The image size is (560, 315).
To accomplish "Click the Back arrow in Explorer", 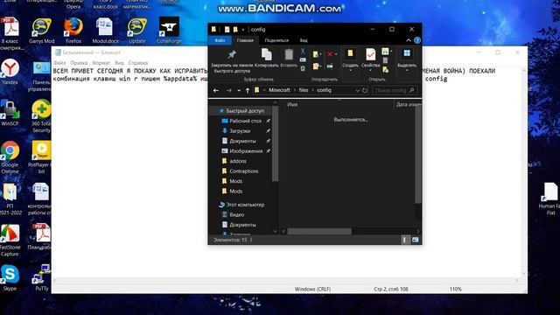I will coord(216,91).
